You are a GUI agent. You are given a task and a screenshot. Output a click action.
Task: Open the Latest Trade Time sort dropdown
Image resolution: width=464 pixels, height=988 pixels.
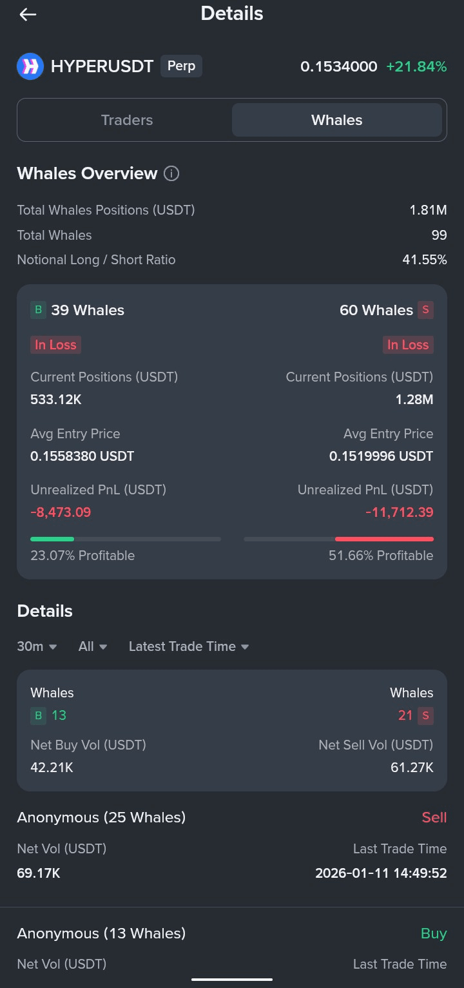click(x=189, y=646)
